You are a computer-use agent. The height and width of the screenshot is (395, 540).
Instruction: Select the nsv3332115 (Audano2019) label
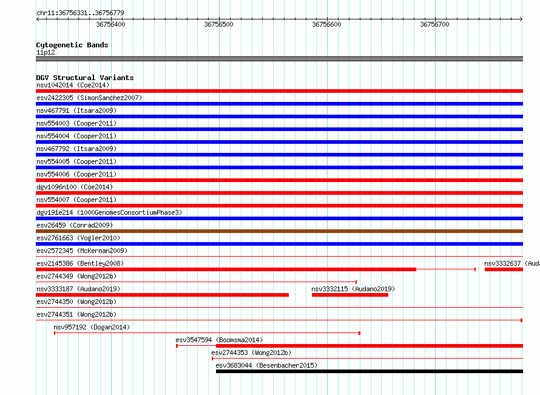(x=353, y=289)
